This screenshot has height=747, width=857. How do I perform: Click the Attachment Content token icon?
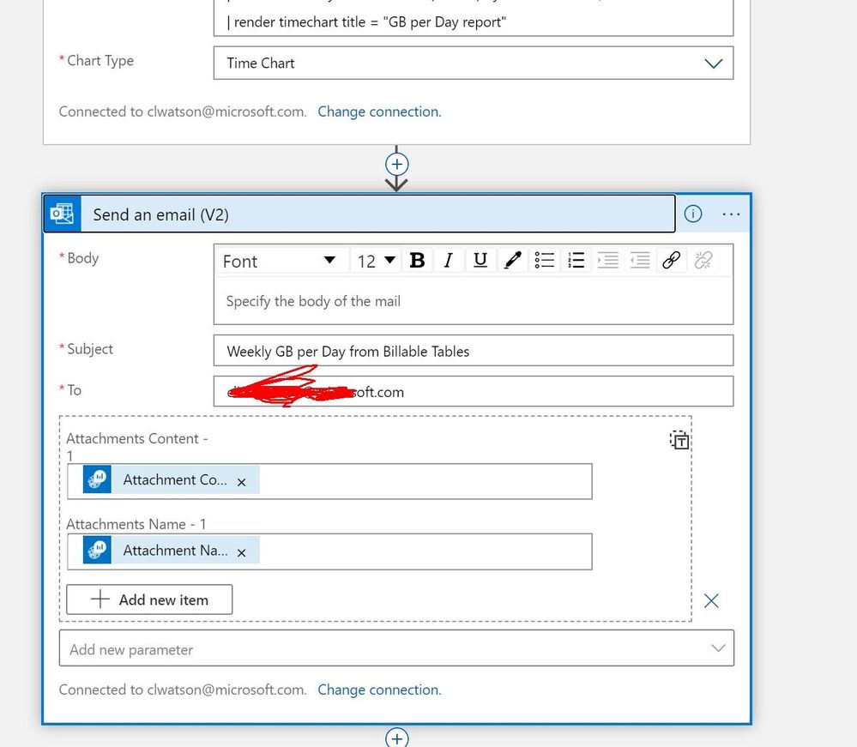[97, 479]
